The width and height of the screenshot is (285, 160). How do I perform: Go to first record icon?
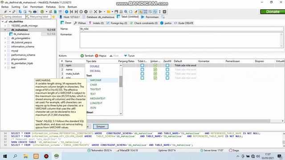tap(71, 12)
